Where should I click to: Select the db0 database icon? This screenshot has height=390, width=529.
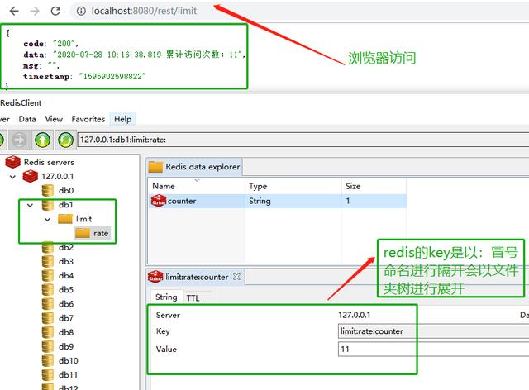pos(48,190)
